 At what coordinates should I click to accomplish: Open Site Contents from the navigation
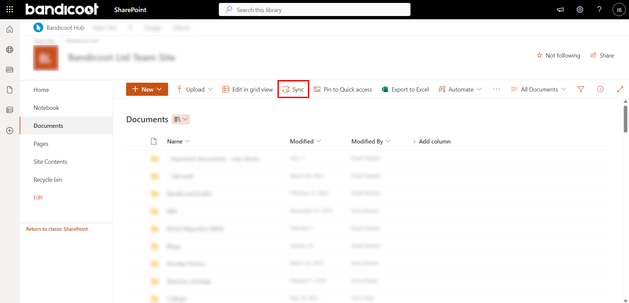coord(50,161)
